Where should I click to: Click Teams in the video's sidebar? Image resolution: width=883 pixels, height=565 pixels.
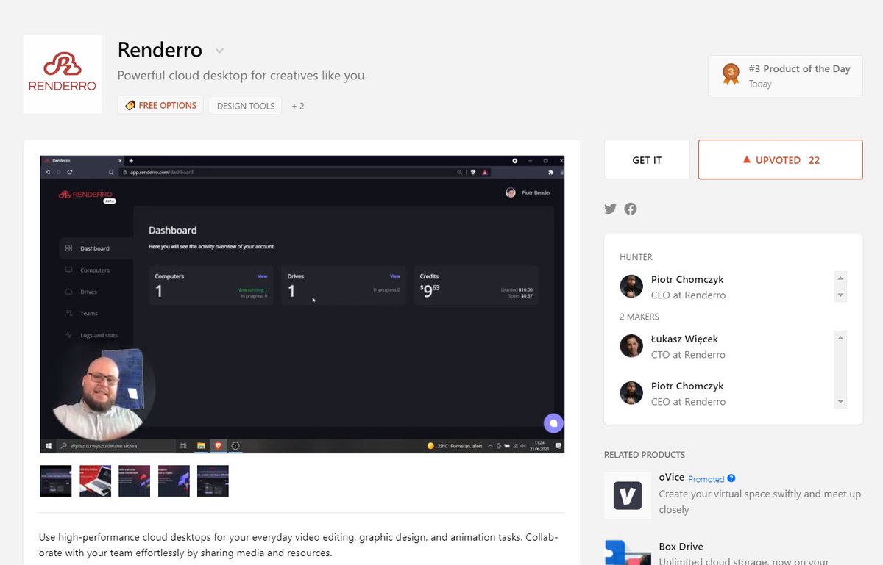82,313
